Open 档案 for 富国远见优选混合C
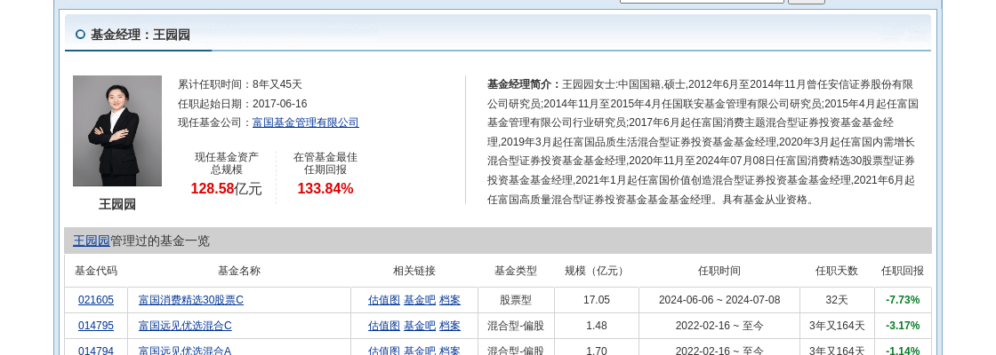The image size is (996, 355). click(x=450, y=326)
